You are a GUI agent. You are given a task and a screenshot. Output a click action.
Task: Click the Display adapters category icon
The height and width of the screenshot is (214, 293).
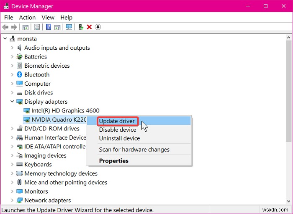19,102
